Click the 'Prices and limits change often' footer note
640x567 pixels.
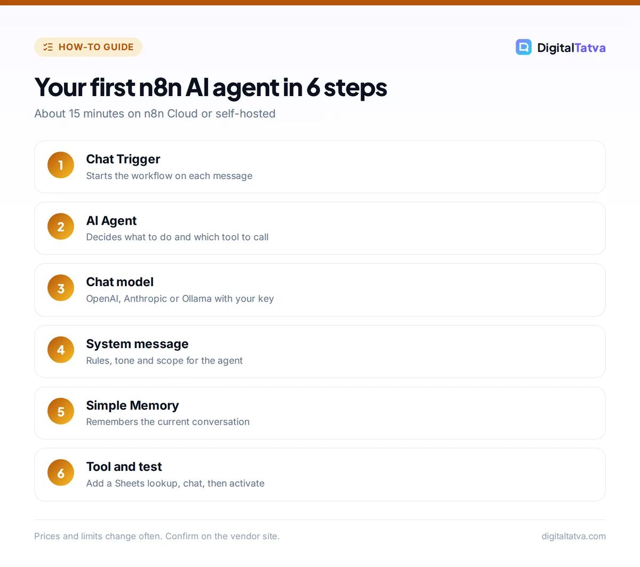point(157,536)
